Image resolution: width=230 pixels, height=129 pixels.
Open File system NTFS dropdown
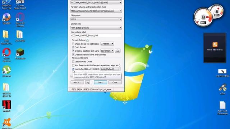point(96,19)
